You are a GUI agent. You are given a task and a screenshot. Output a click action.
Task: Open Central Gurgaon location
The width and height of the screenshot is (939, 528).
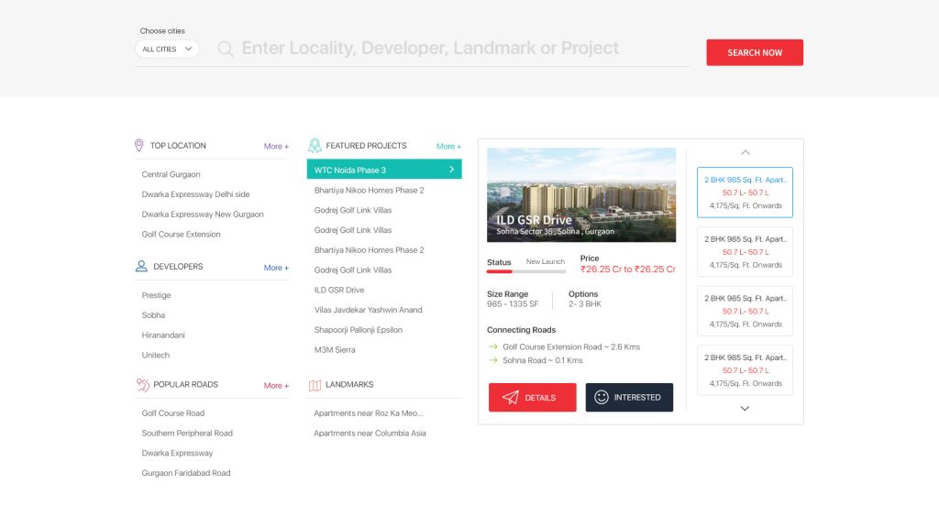[171, 174]
